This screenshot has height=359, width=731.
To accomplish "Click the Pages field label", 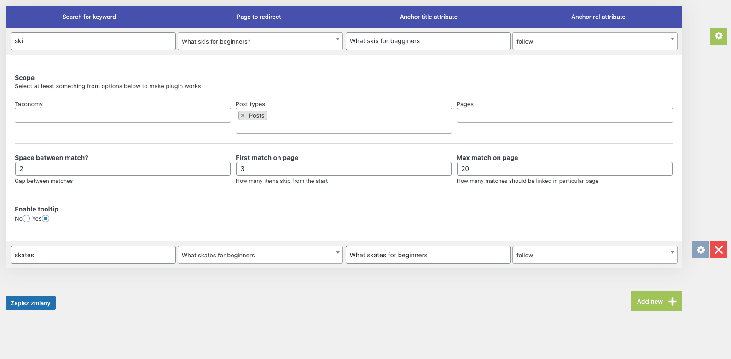I will (465, 104).
